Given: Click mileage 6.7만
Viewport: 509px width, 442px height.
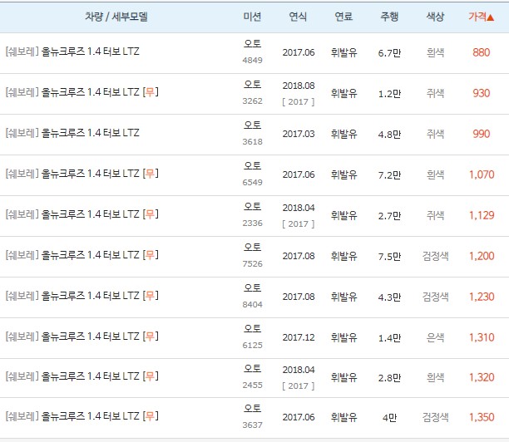Looking at the screenshot, I should click(x=389, y=53).
